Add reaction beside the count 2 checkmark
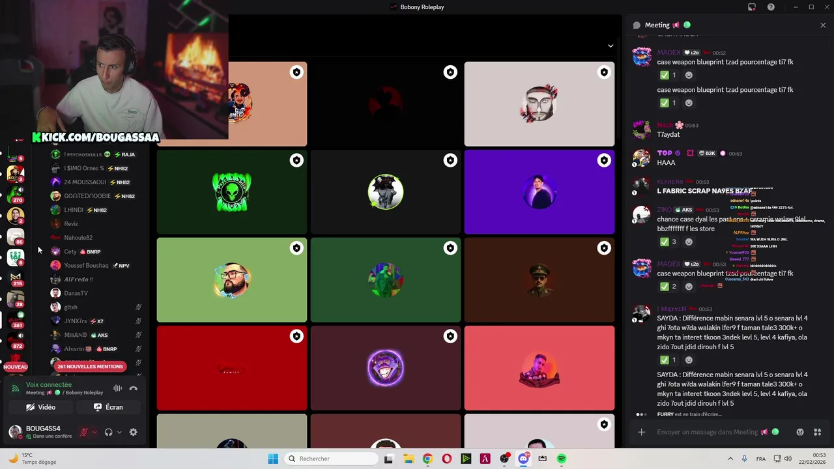 click(x=689, y=287)
